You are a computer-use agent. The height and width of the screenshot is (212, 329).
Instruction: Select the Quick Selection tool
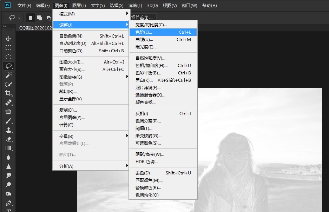8,84
